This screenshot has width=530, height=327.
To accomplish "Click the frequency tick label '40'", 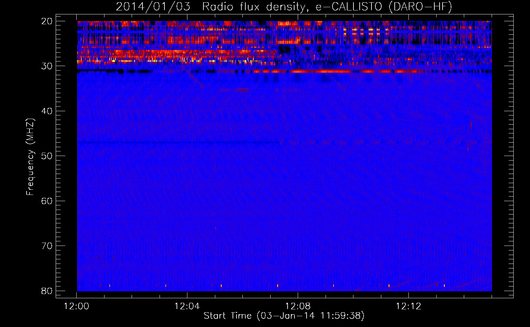I will (x=47, y=111).
